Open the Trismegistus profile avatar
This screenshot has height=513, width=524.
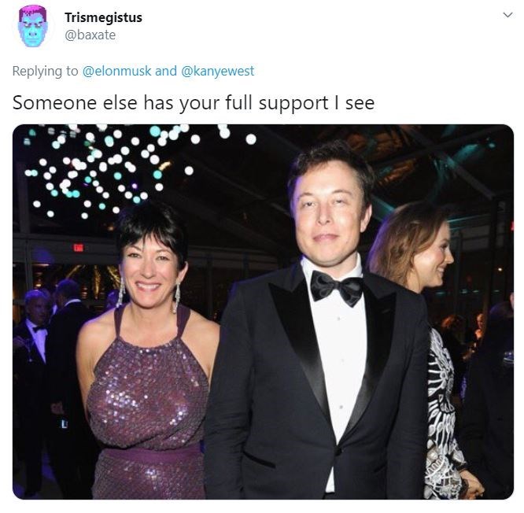[33, 28]
